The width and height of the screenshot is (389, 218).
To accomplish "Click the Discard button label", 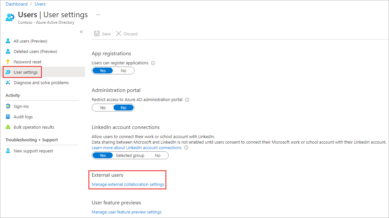I will [131, 34].
